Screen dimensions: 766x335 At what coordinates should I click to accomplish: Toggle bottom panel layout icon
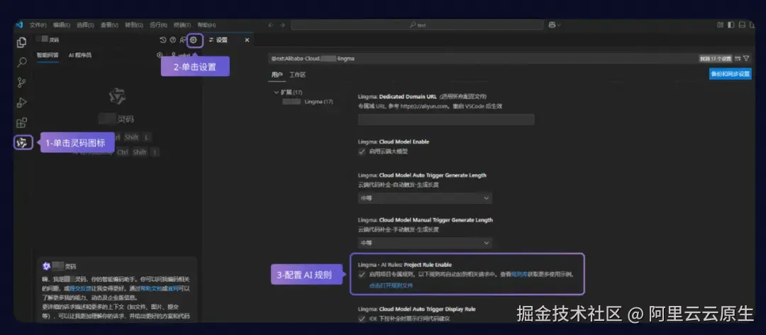tap(742, 25)
